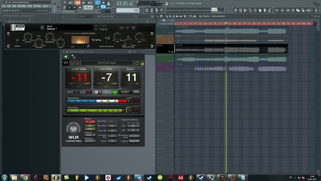This screenshot has height=181, width=321.
Task: Open the mixer icon in toolbar
Action: point(255,10)
